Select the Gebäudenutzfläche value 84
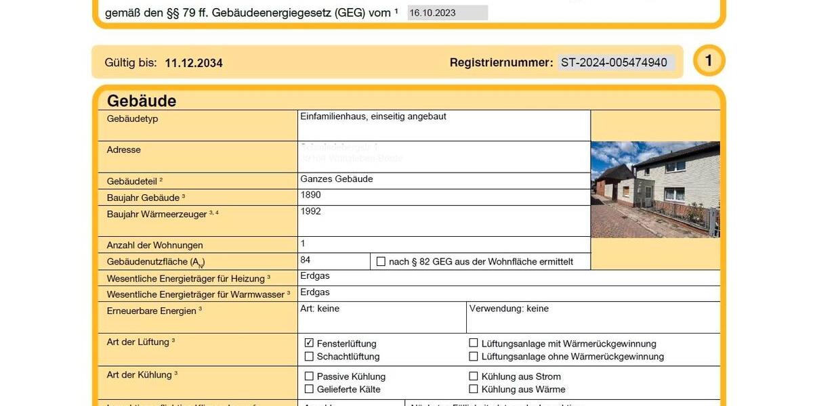The height and width of the screenshot is (406, 813). [x=333, y=261]
